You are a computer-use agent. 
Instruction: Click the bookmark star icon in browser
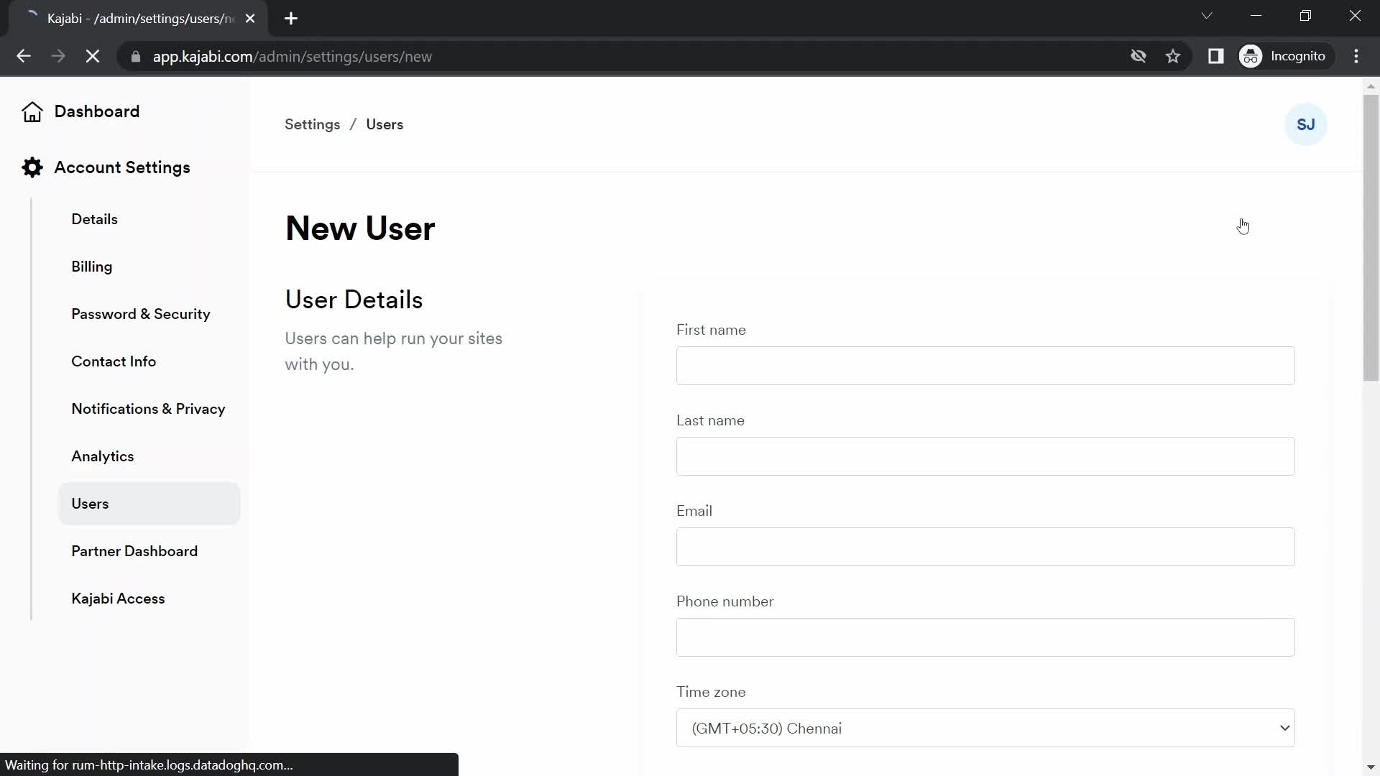[x=1174, y=57]
